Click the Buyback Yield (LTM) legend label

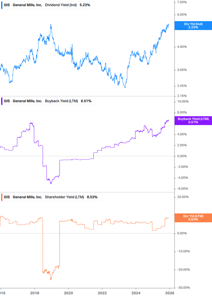tap(62, 101)
